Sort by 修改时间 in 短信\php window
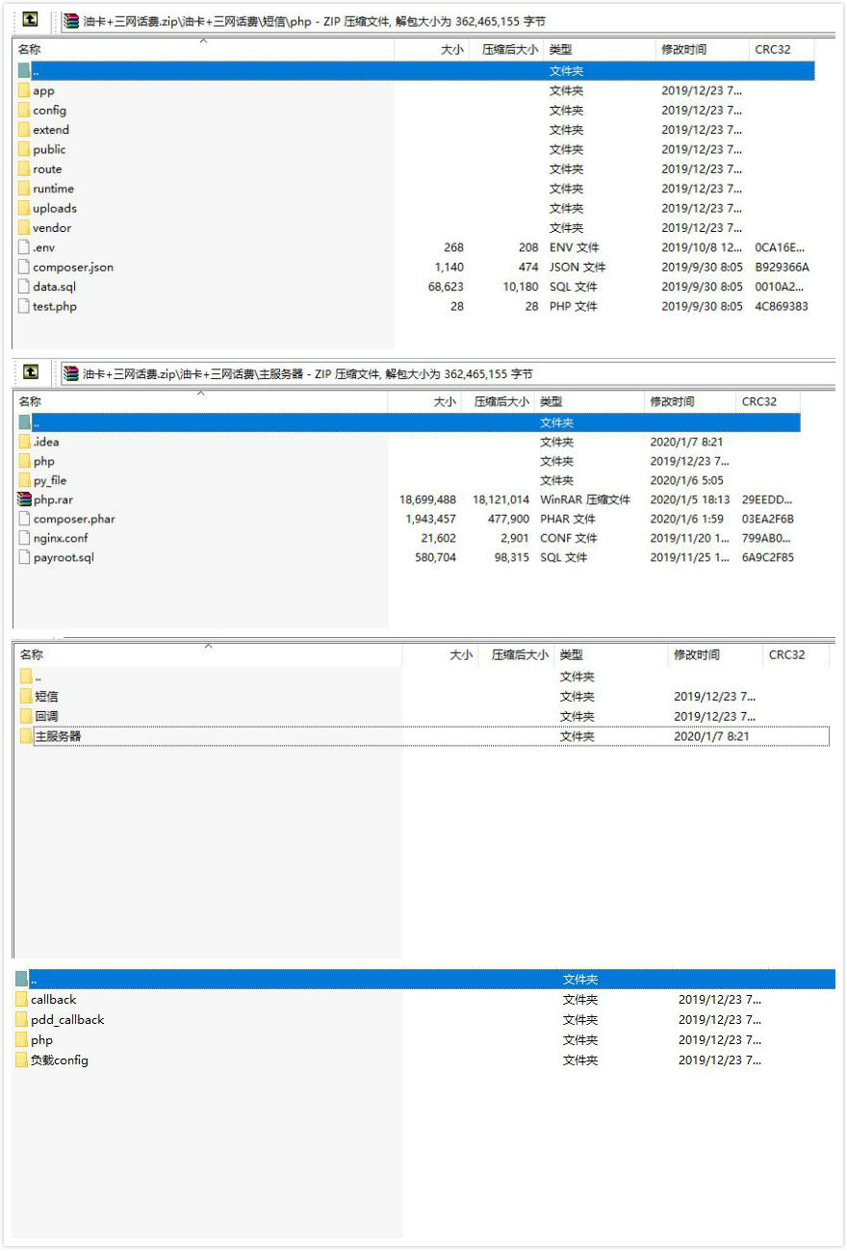This screenshot has height=1251, width=847. (703, 49)
